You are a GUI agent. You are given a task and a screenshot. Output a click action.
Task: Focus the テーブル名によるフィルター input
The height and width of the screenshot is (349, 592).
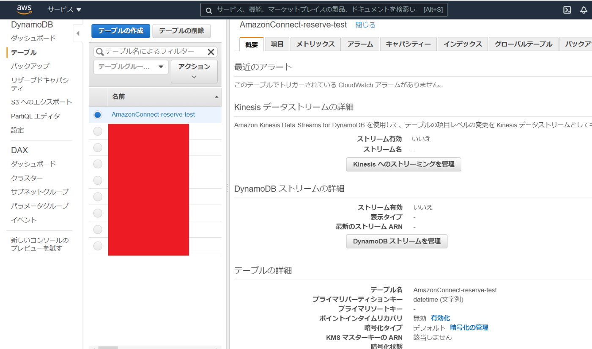[x=155, y=52]
